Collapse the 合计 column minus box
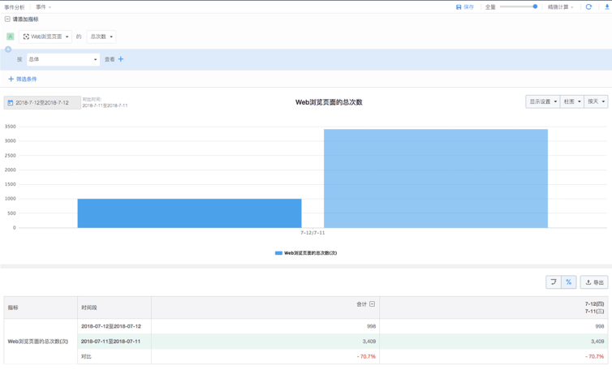612x370 pixels. [x=372, y=304]
